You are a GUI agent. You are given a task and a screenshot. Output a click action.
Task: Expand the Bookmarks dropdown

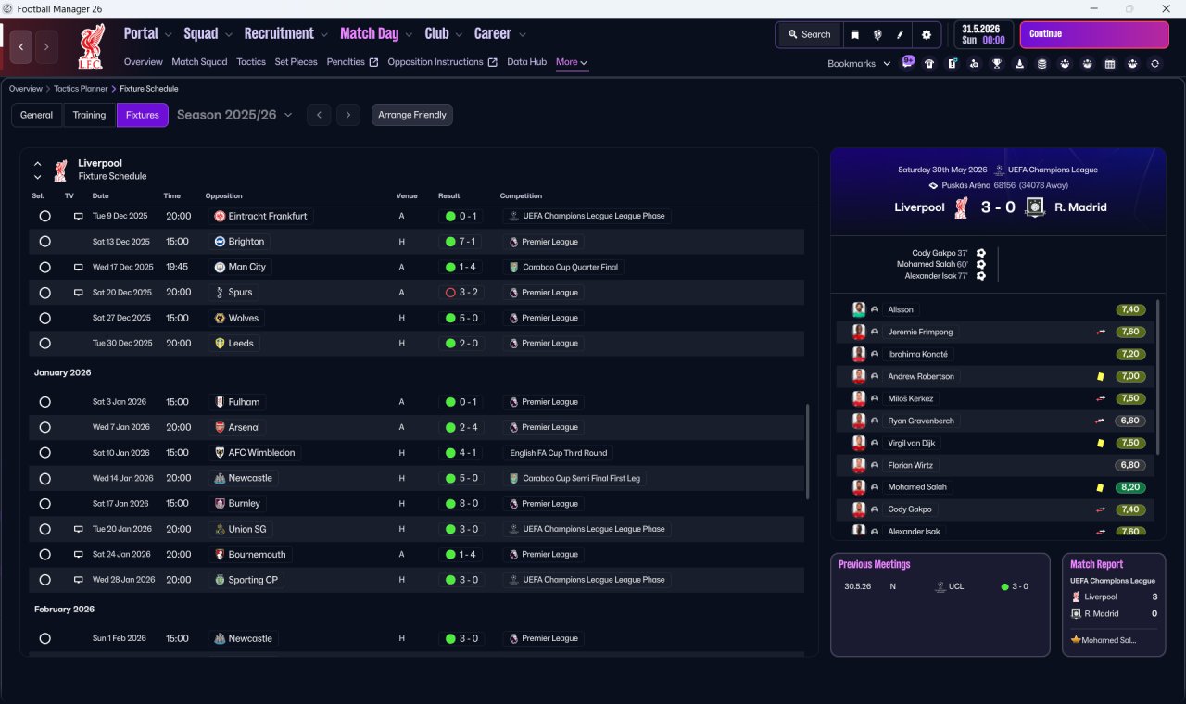click(x=859, y=64)
